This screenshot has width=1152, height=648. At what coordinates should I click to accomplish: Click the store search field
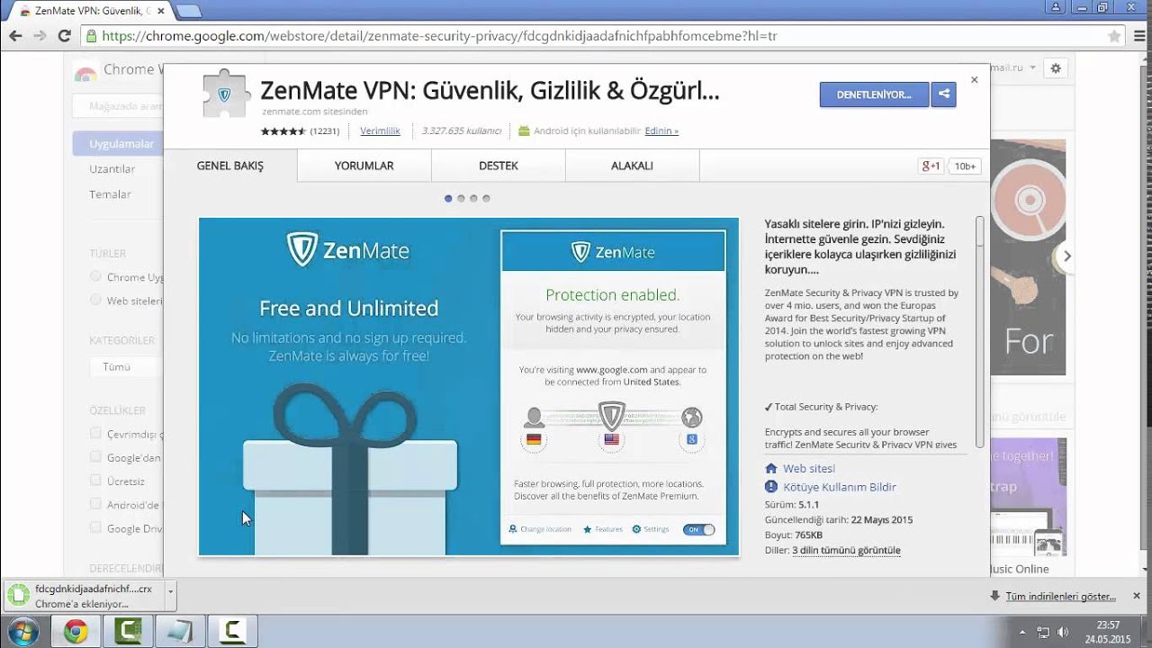click(x=118, y=106)
